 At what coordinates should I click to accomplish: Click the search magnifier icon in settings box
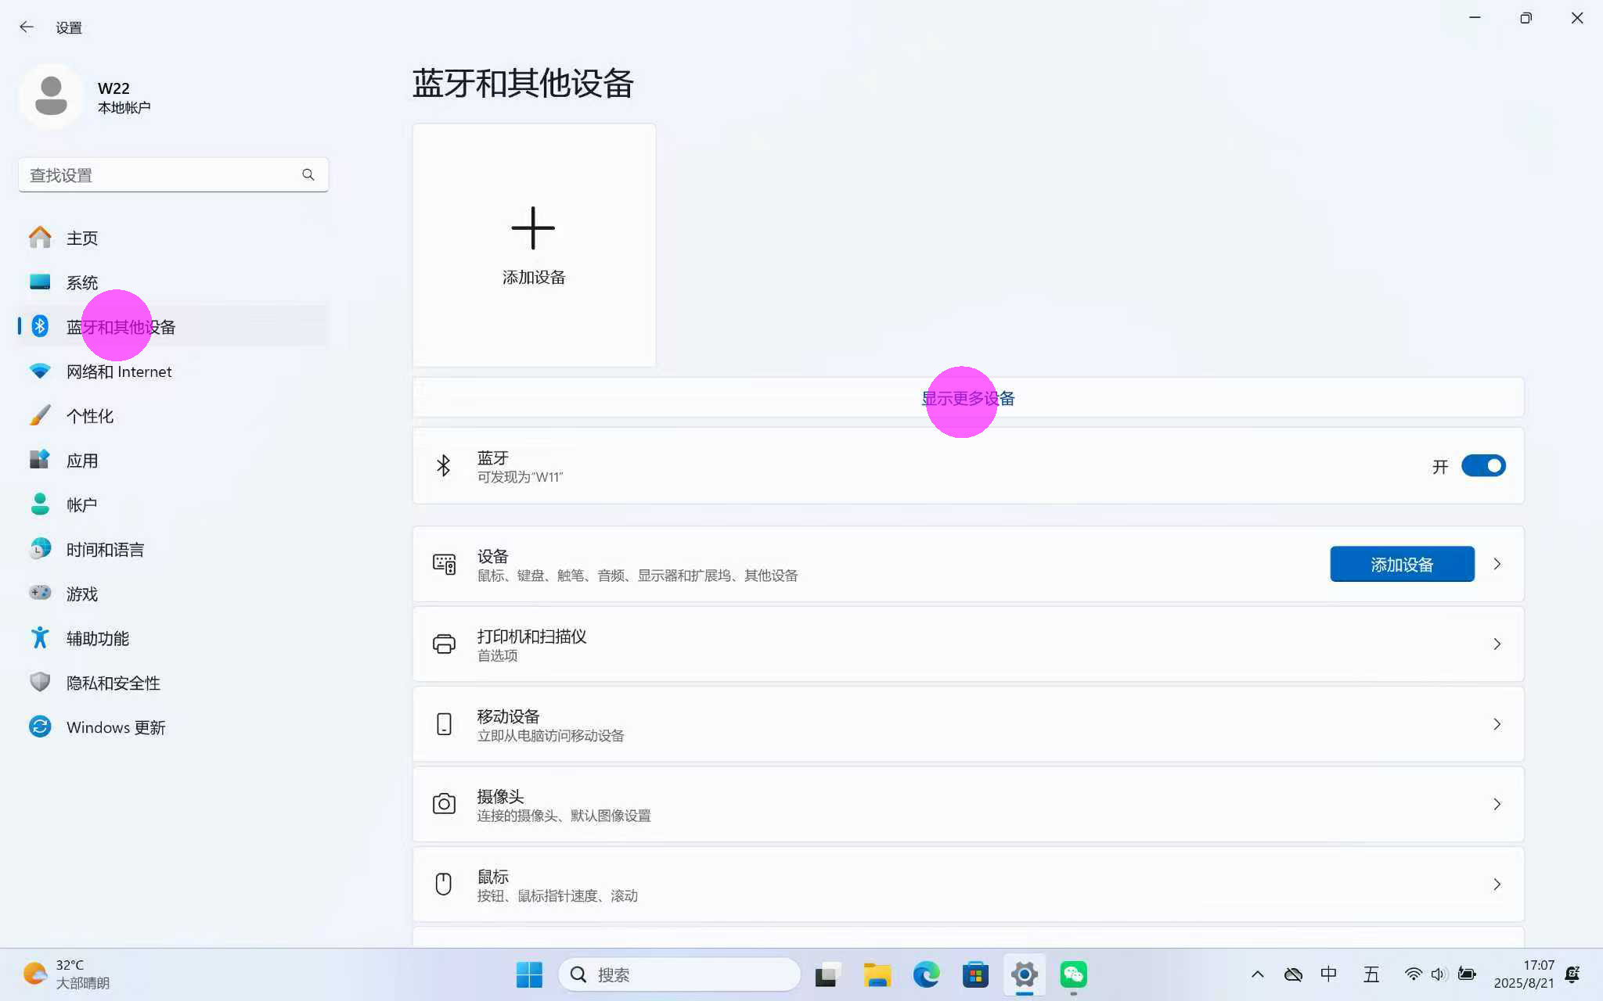[x=308, y=175]
